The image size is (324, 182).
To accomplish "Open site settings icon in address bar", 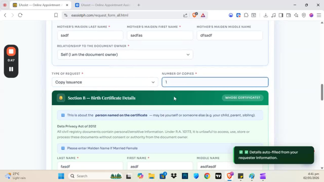I will point(66,15).
